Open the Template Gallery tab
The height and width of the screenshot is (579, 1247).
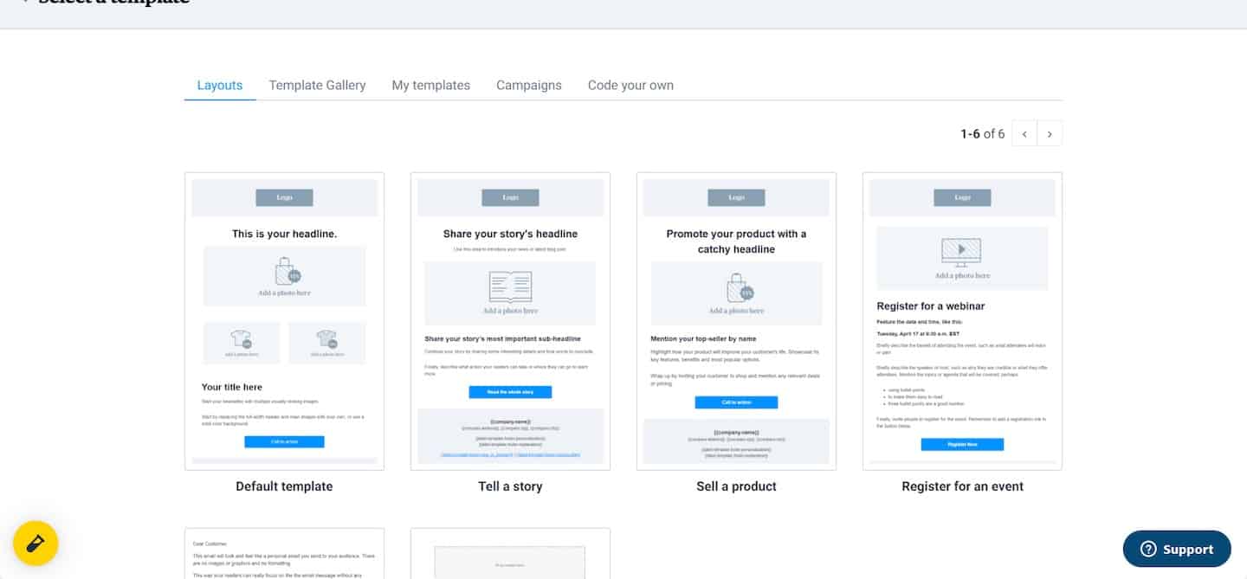pos(317,85)
